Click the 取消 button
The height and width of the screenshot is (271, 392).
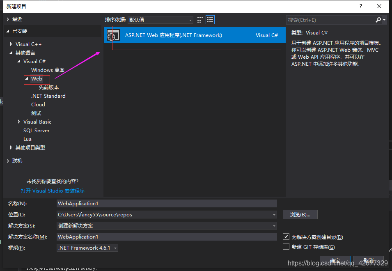coord(368,260)
